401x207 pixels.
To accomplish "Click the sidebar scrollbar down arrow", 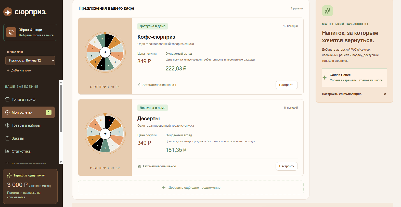I will [61, 162].
